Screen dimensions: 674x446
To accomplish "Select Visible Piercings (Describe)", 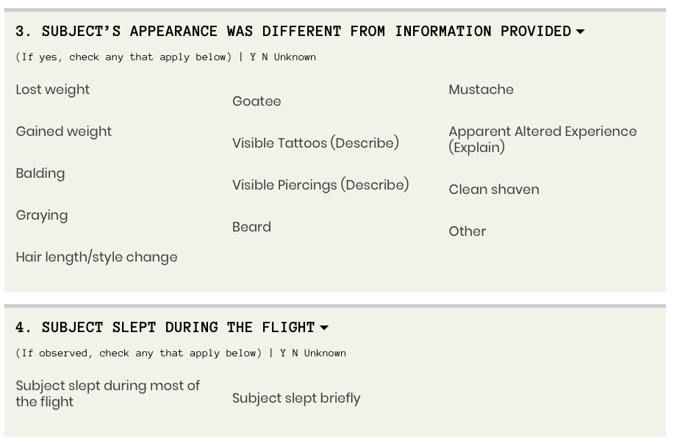I will click(320, 185).
